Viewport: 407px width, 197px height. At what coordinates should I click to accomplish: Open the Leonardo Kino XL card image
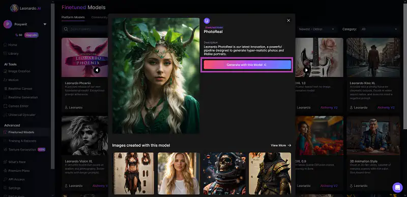(373, 57)
